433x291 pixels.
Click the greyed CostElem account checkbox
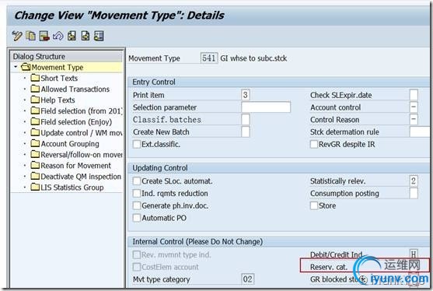pos(137,267)
